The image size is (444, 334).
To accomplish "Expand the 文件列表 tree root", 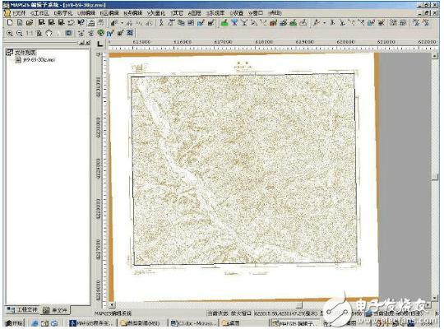I will tap(9, 53).
